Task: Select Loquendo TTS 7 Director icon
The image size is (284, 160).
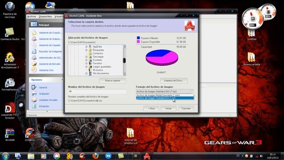Action: 10,111
